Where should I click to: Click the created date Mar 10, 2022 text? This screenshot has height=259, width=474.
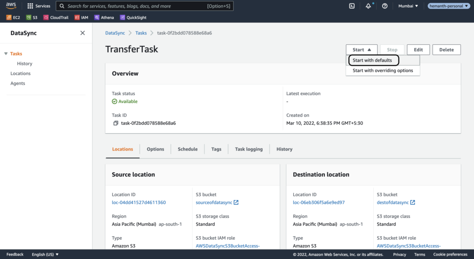click(x=325, y=123)
